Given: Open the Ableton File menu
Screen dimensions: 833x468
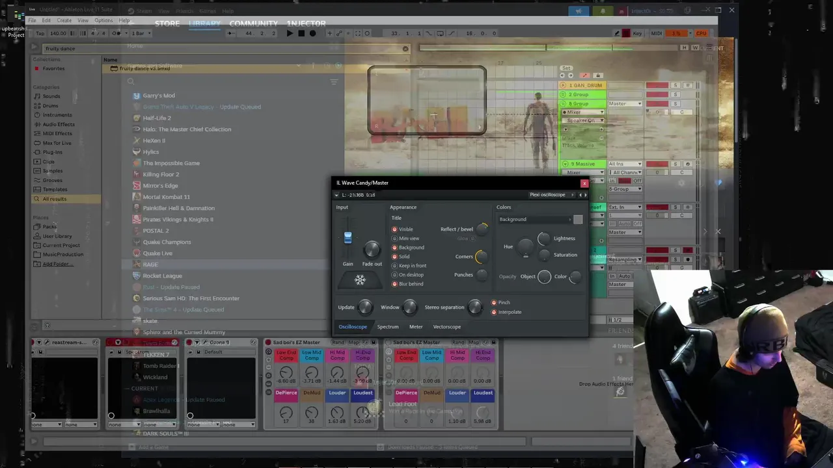Looking at the screenshot, I should [x=32, y=20].
